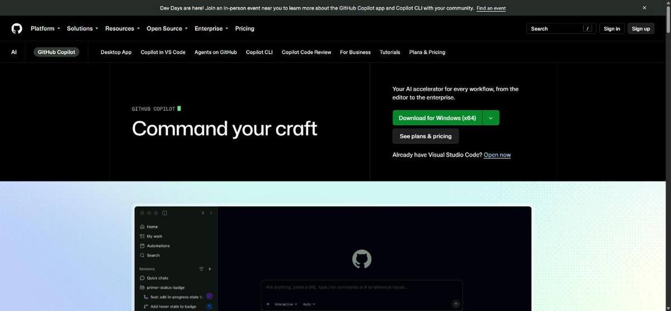Screen dimensions: 671x311
Task: Expand the Resources menu
Action: tap(122, 29)
